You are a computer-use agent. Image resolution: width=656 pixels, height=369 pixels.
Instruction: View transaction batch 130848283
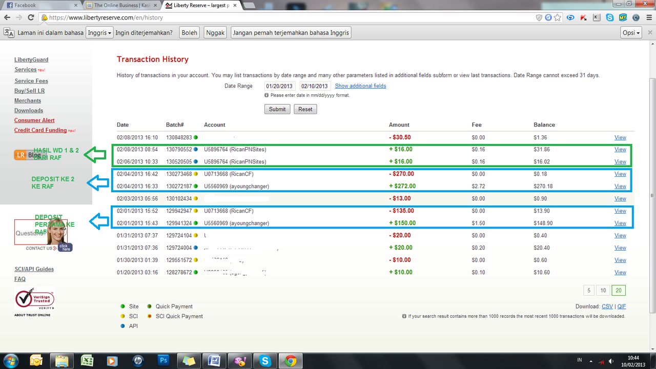pos(620,137)
